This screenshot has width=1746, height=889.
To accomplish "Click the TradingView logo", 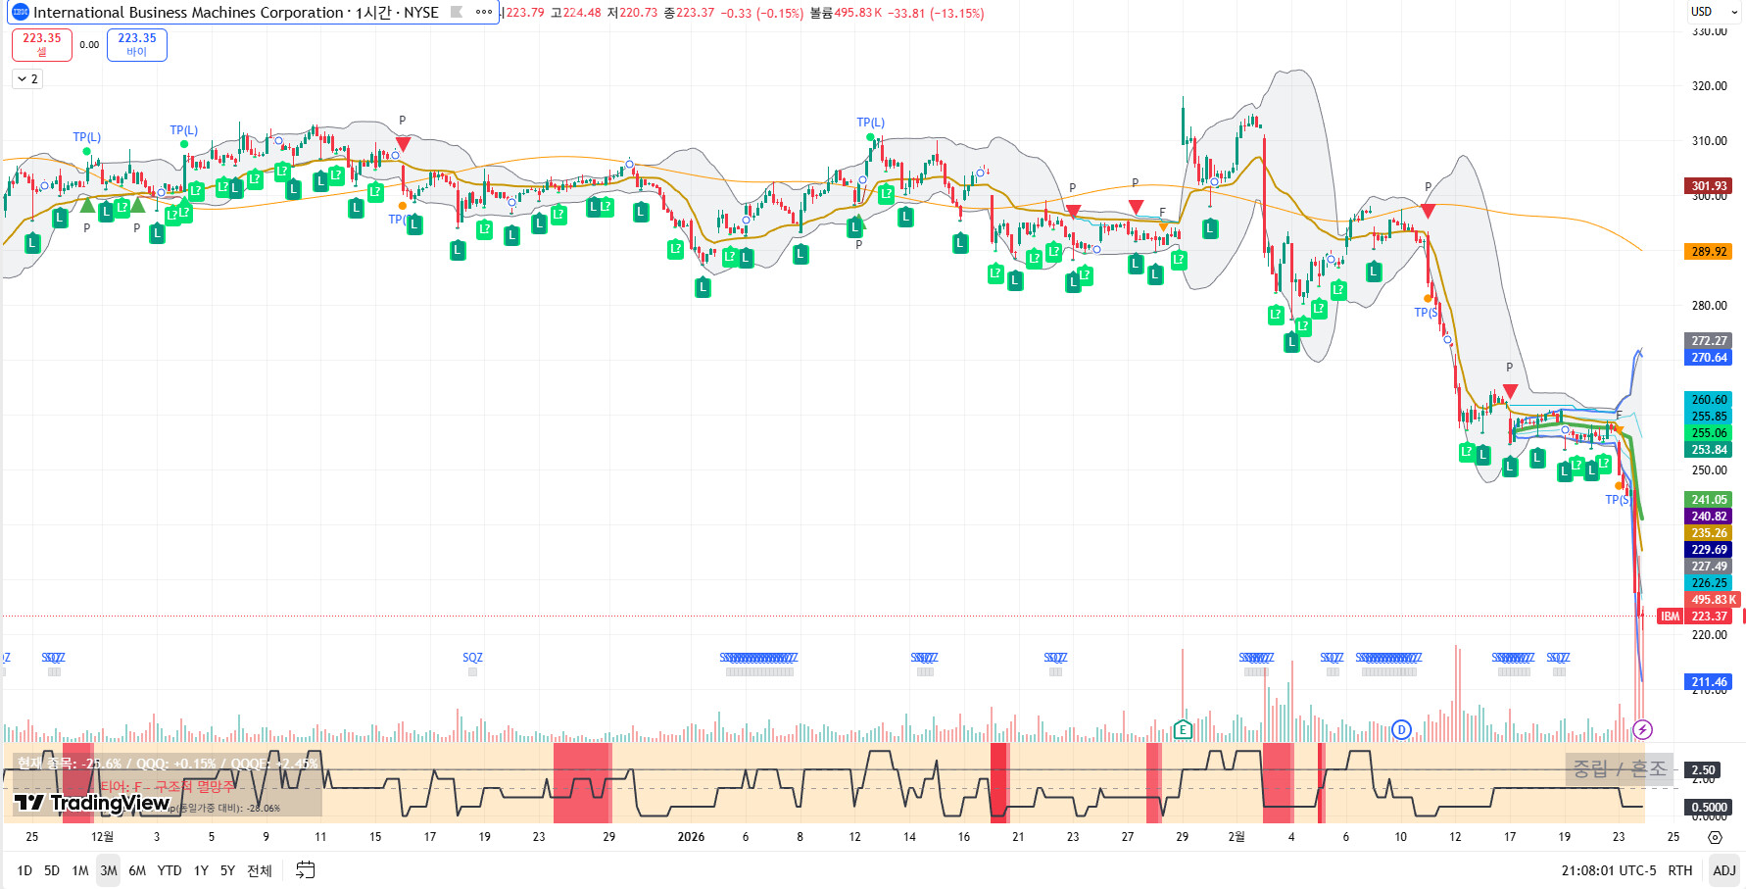I will 92,804.
